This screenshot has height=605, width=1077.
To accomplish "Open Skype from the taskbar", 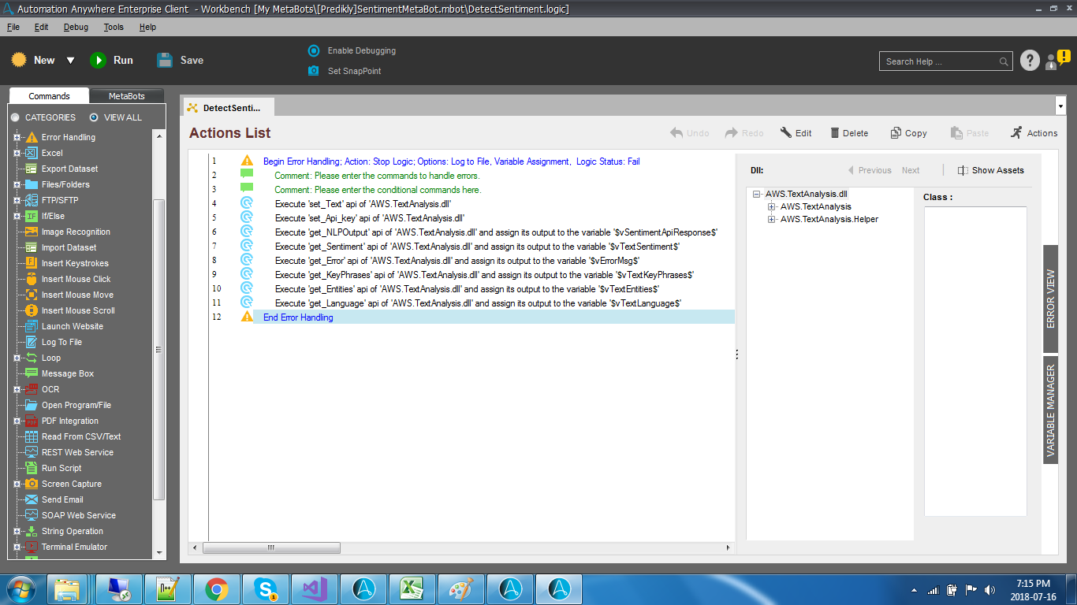I will point(266,588).
